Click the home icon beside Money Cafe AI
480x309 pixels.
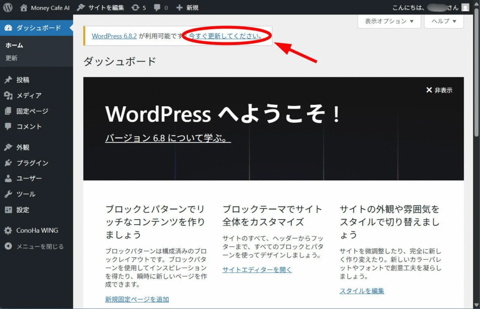pyautogui.click(x=23, y=7)
